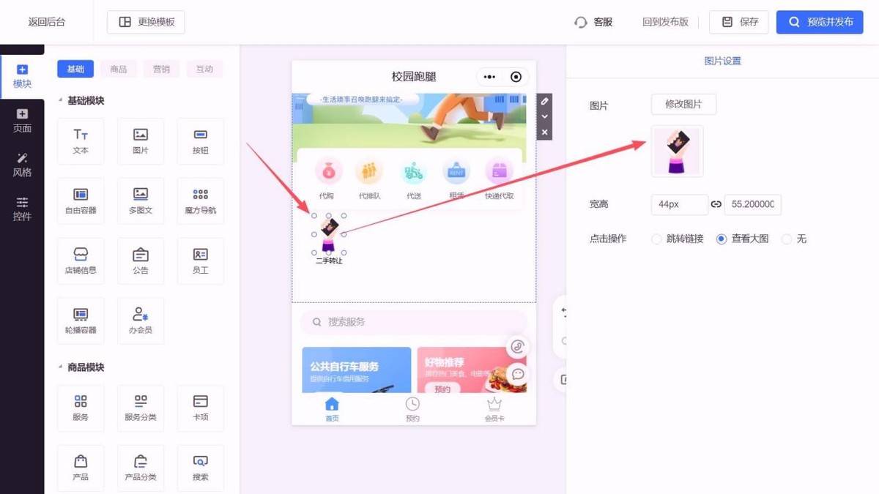Collapse the 商品模块 section
This screenshot has height=494, width=879.
[60, 367]
